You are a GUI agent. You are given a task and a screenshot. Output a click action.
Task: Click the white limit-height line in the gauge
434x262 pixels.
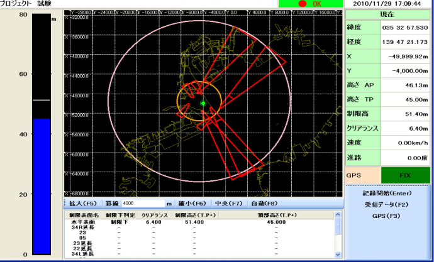coord(42,100)
